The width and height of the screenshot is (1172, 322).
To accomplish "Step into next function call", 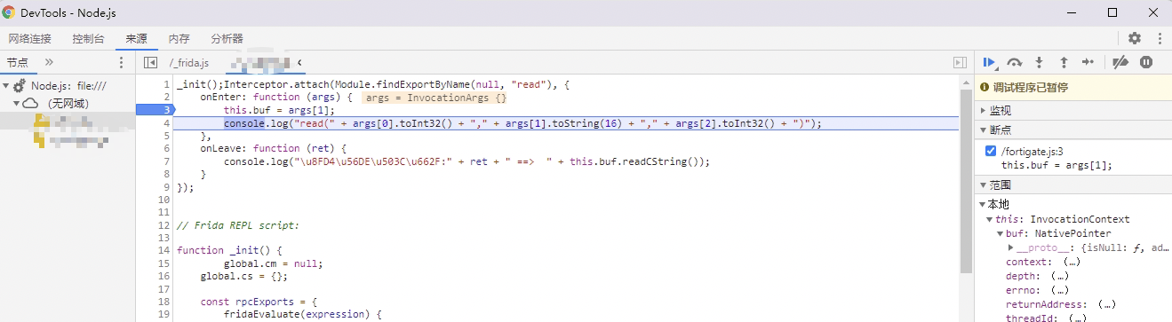I will (1039, 62).
